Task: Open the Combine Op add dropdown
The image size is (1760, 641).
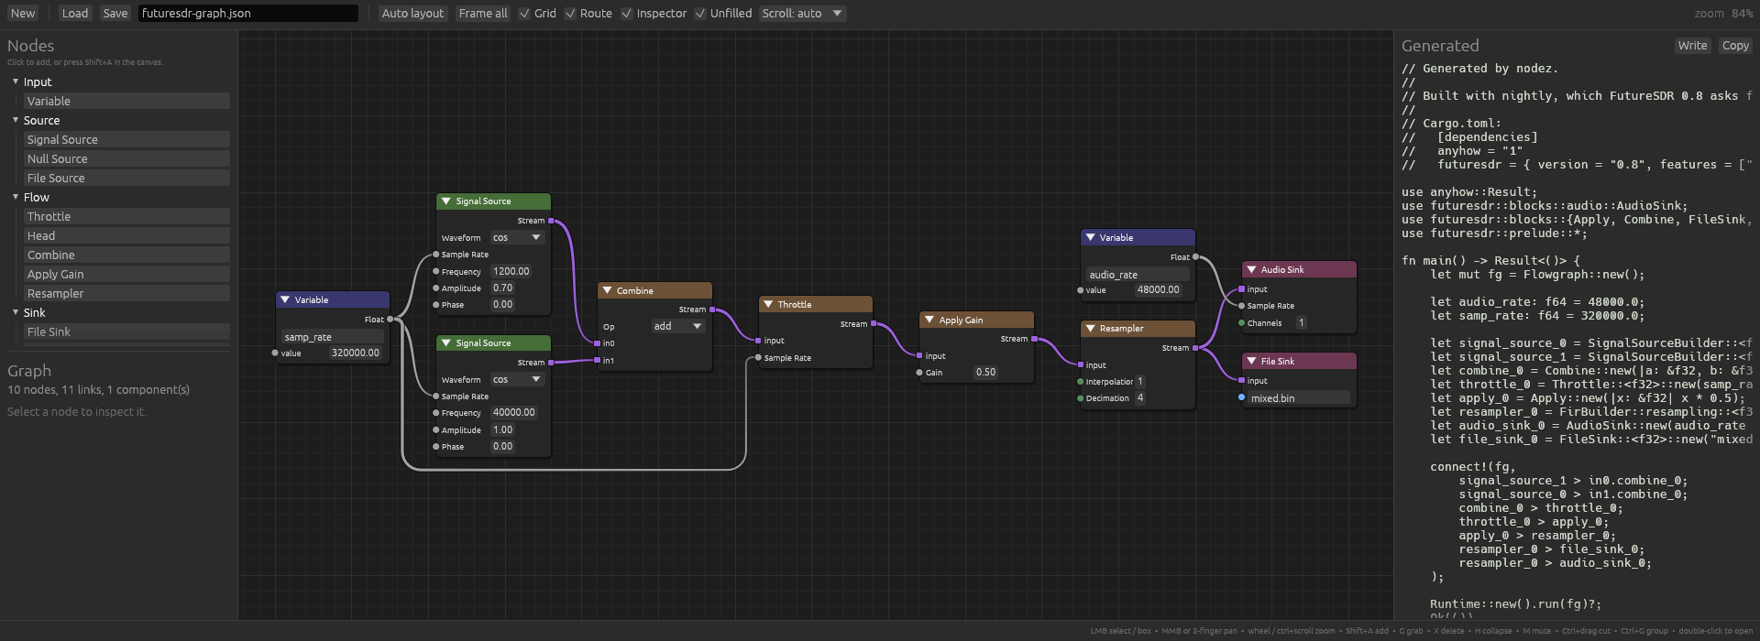Action: [x=677, y=326]
